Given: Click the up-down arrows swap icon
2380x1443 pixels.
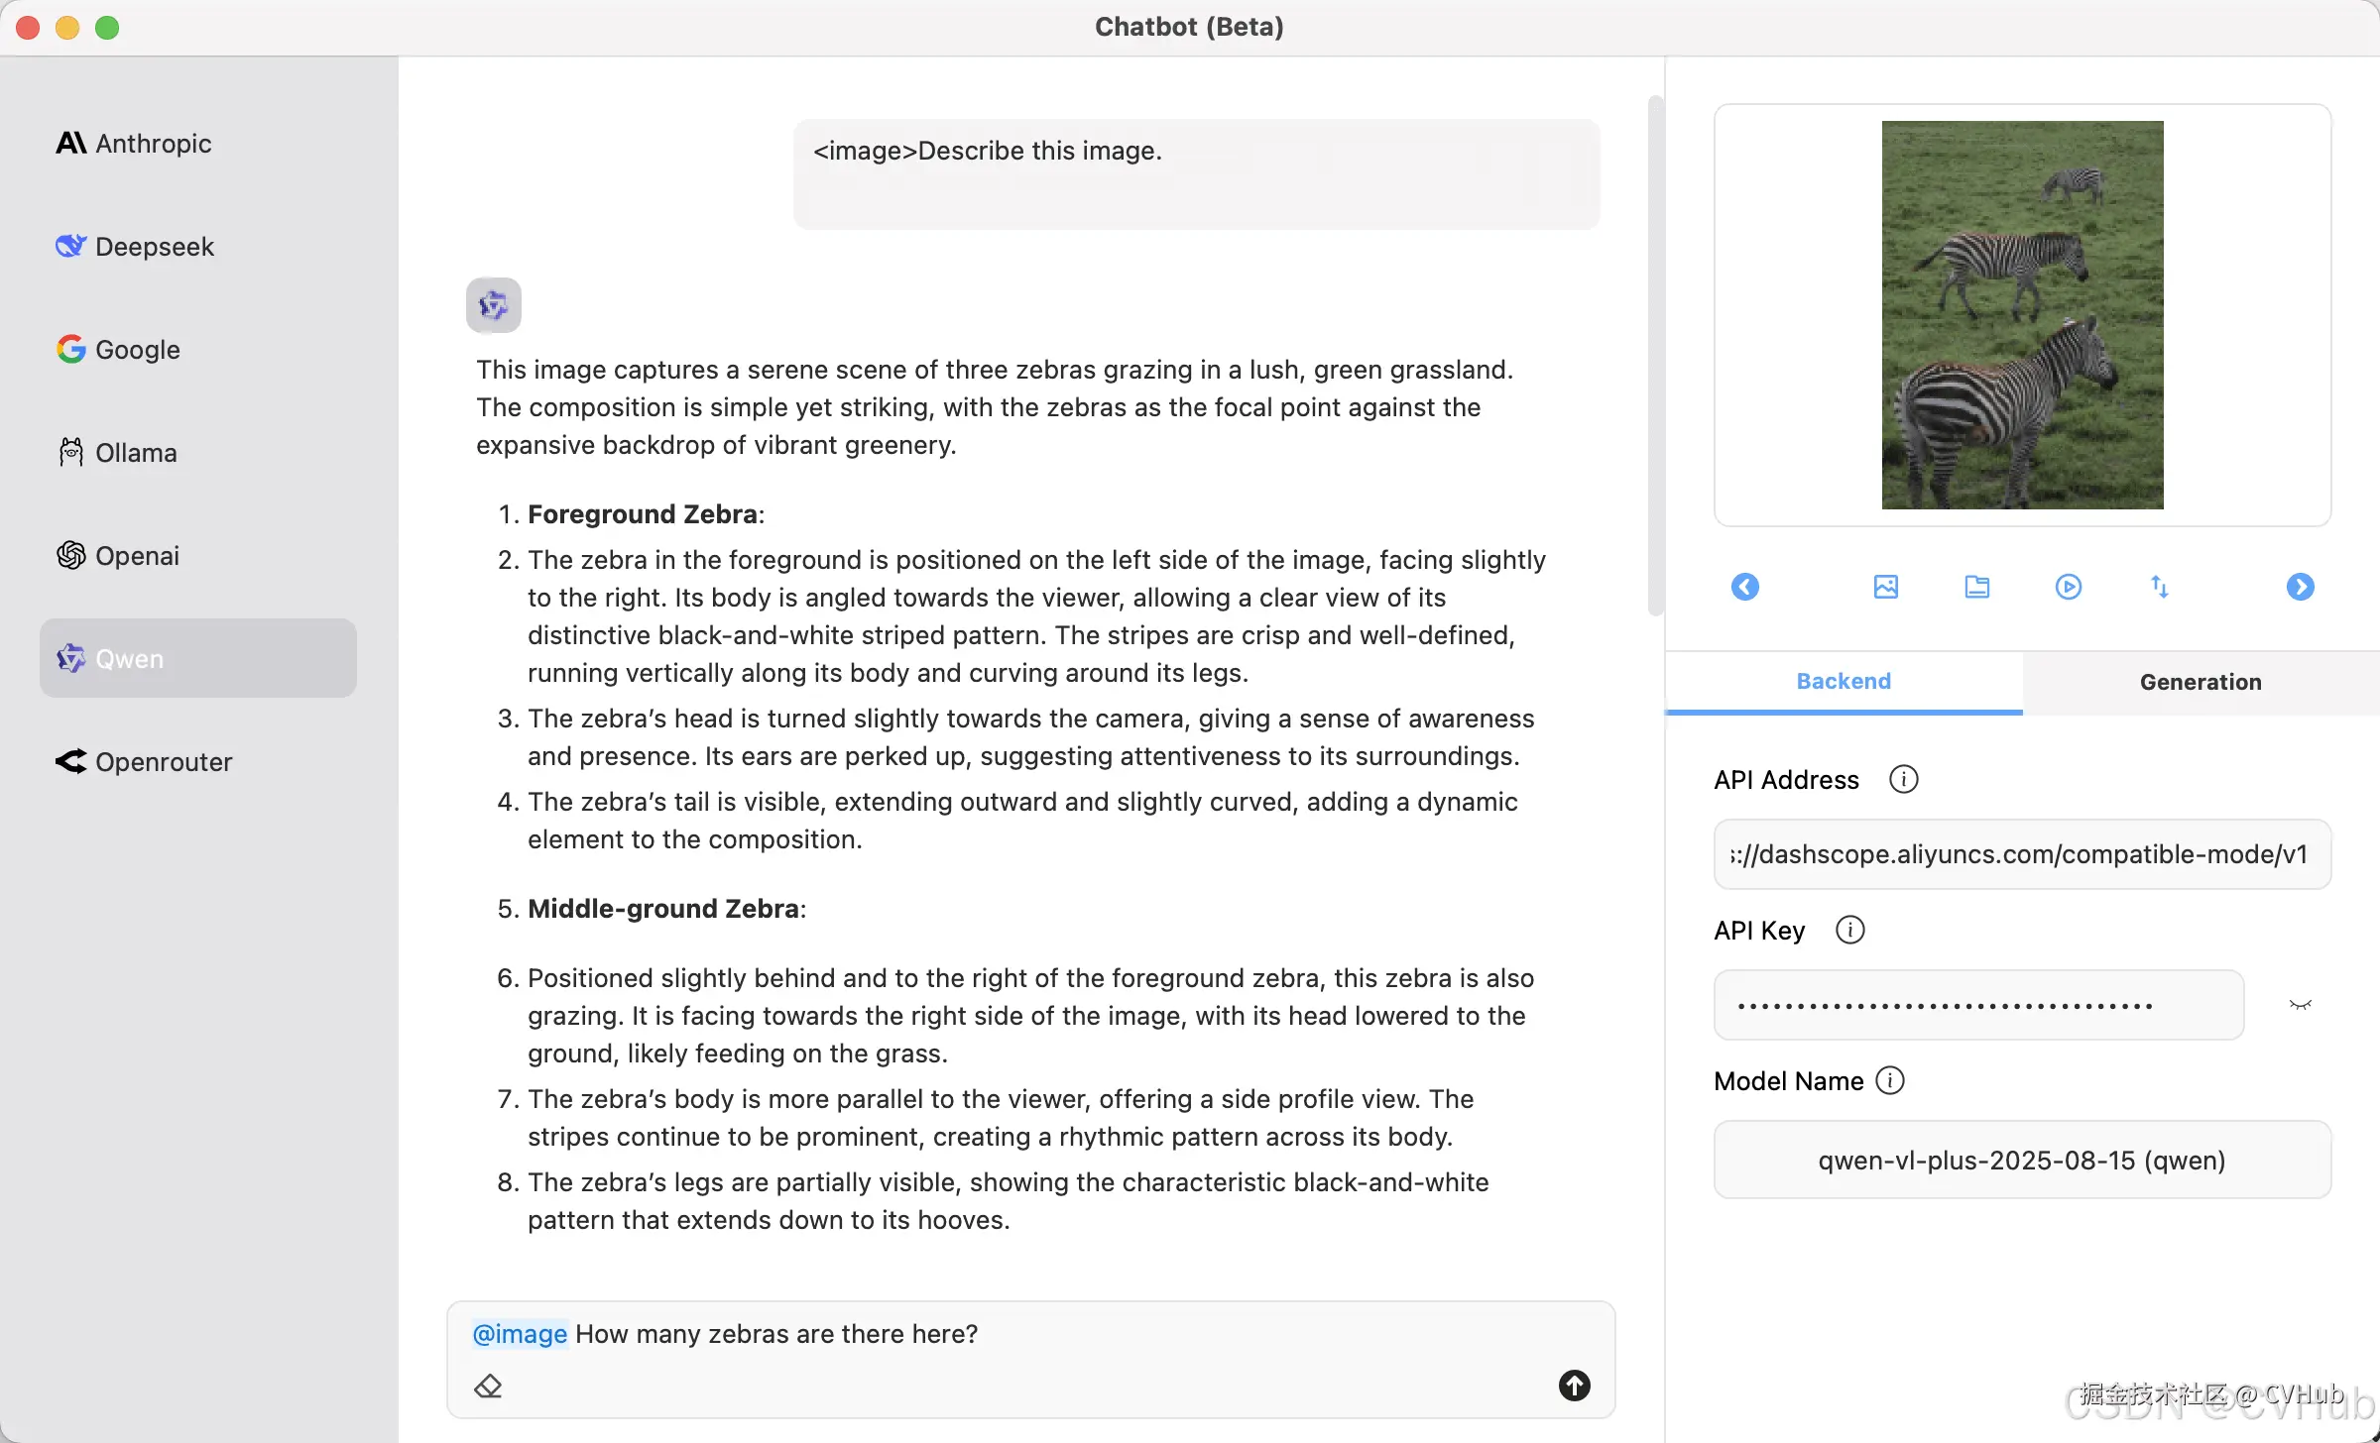Looking at the screenshot, I should click(2159, 587).
